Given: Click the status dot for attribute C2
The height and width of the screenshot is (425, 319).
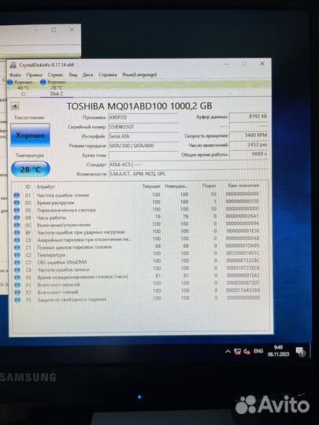Looking at the screenshot, I should click(x=17, y=255).
